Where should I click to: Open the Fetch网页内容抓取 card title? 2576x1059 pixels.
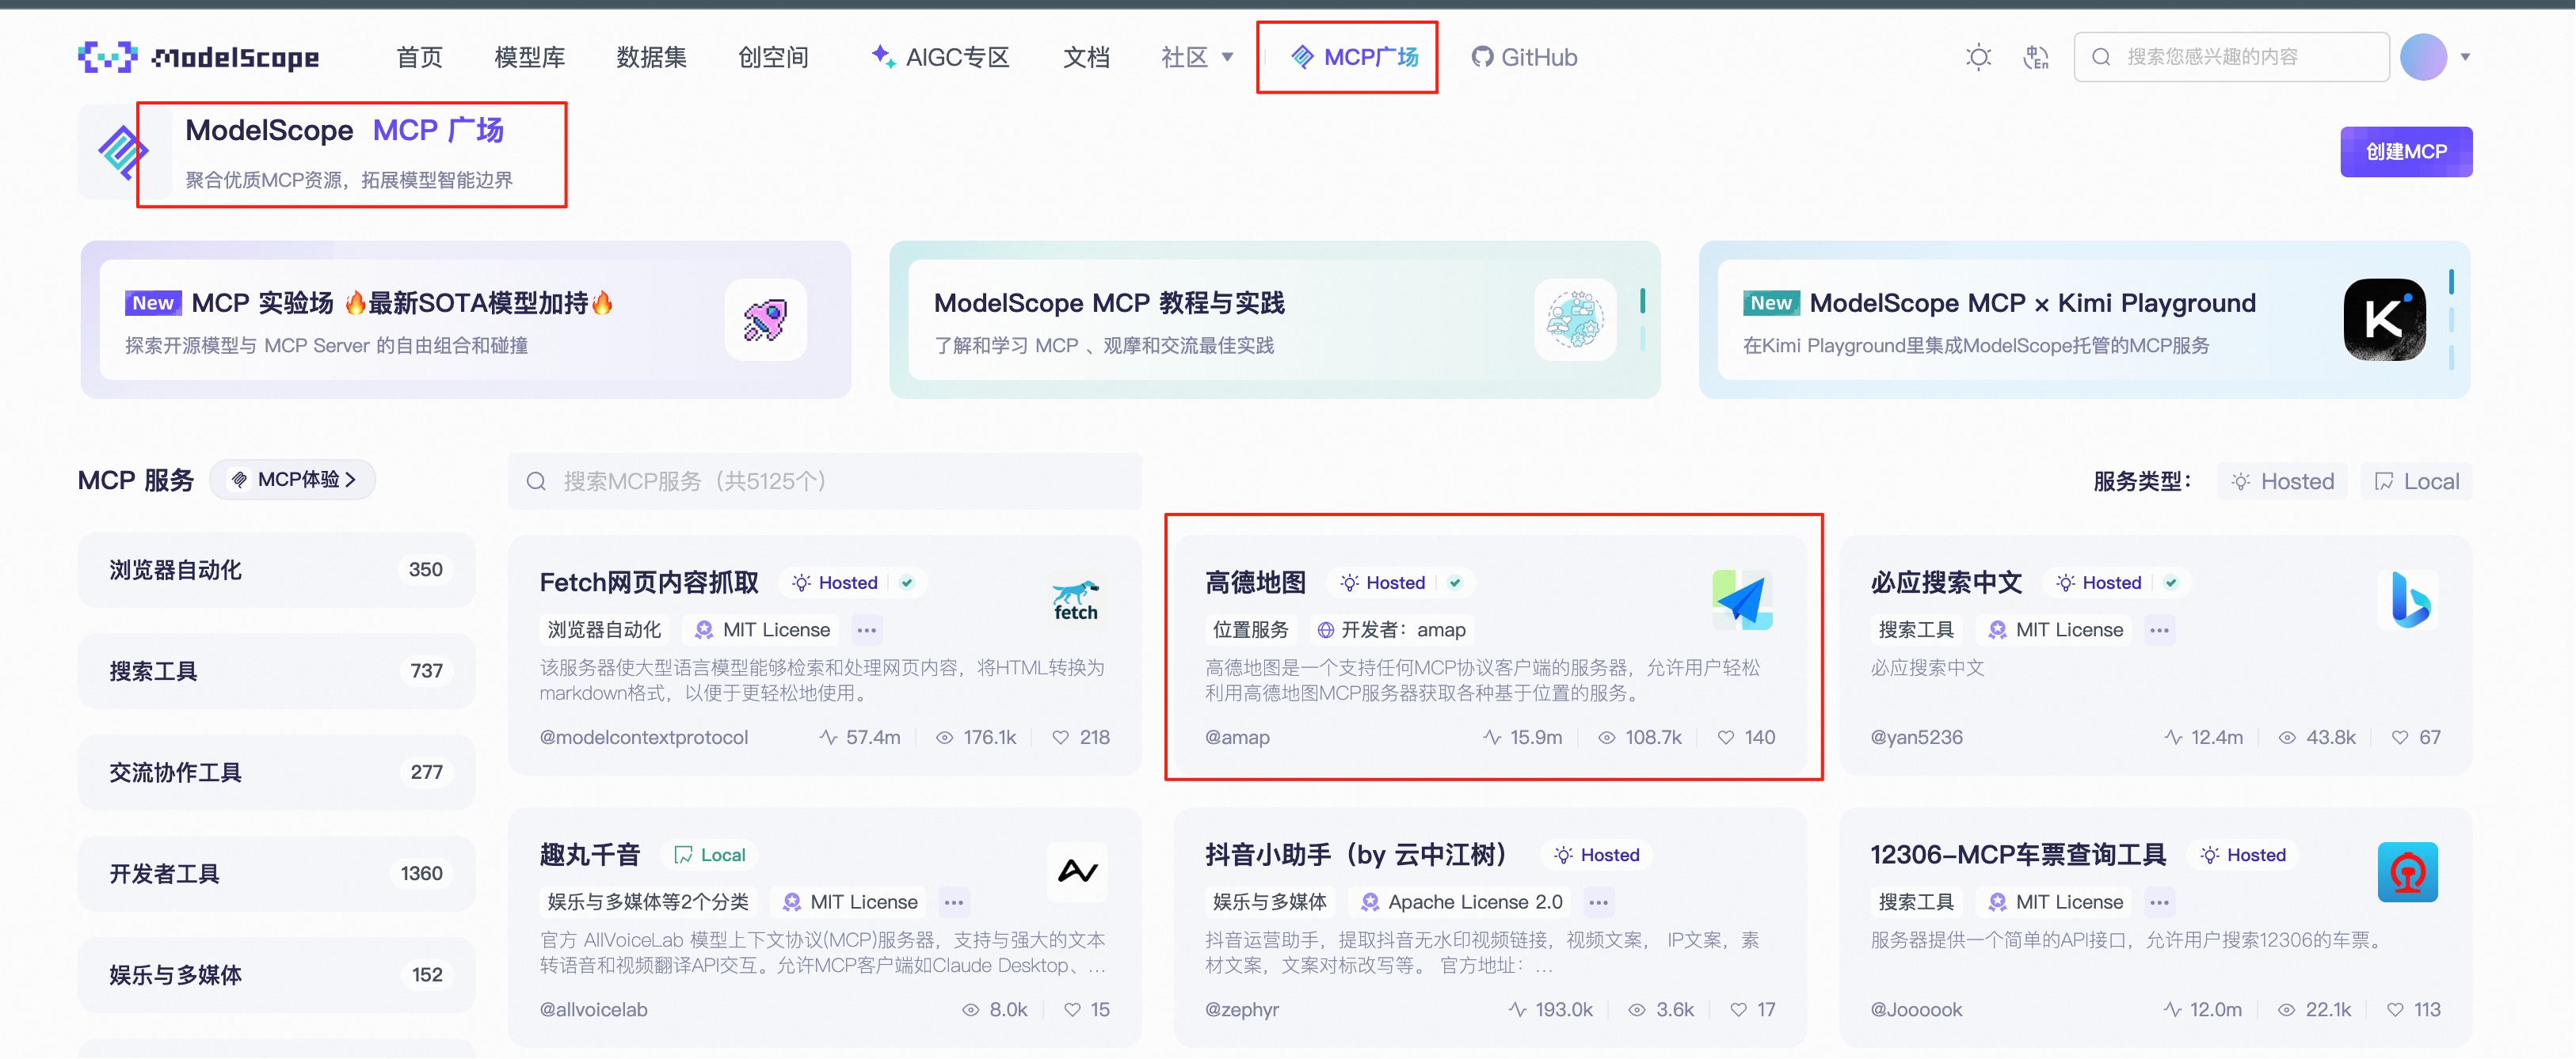click(x=649, y=583)
